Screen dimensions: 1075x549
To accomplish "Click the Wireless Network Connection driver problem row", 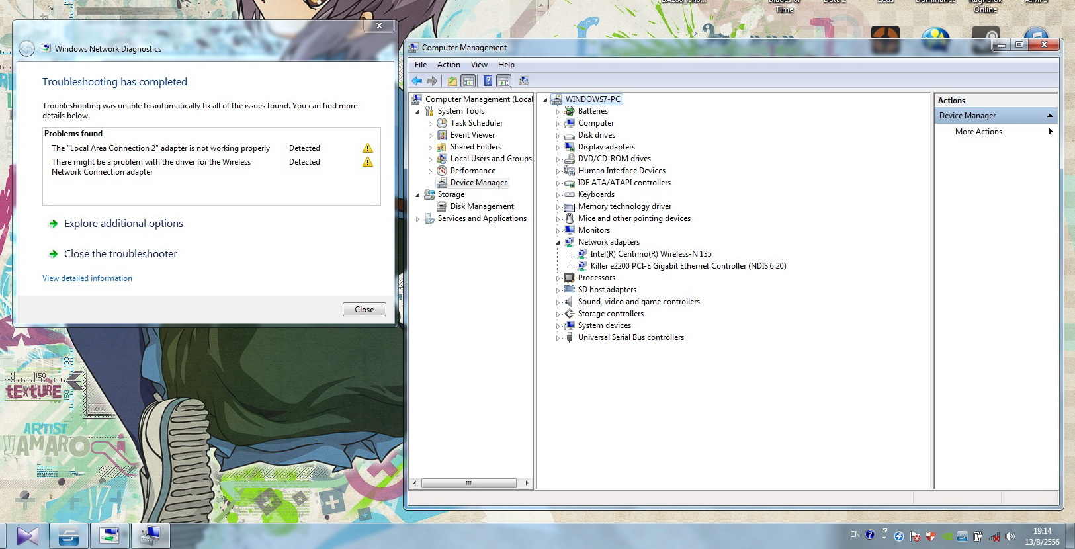I will tap(212, 167).
